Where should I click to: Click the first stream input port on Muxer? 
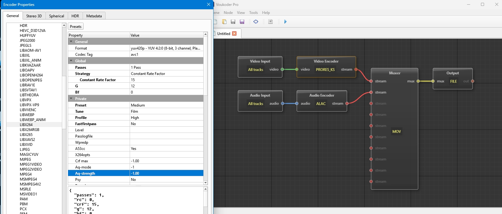click(x=371, y=81)
